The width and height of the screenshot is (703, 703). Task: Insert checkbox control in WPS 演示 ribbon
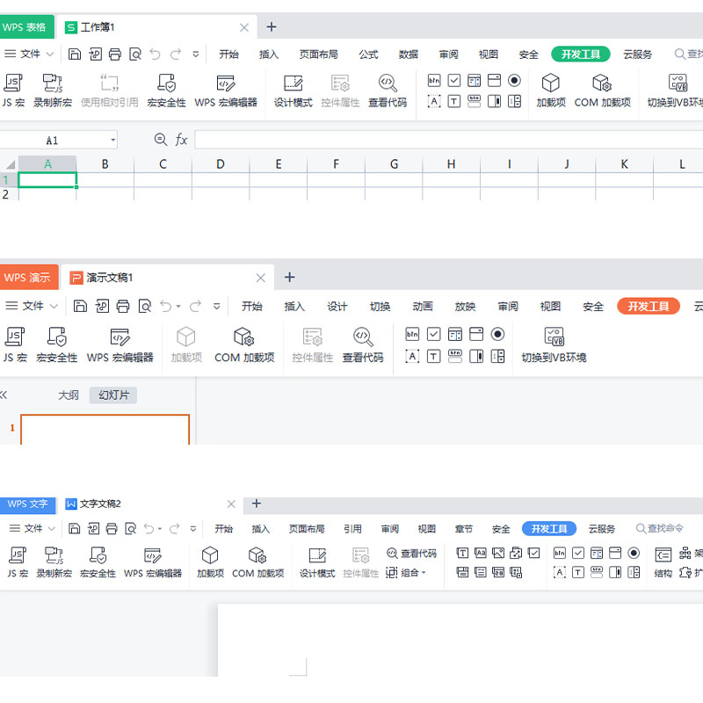[433, 334]
